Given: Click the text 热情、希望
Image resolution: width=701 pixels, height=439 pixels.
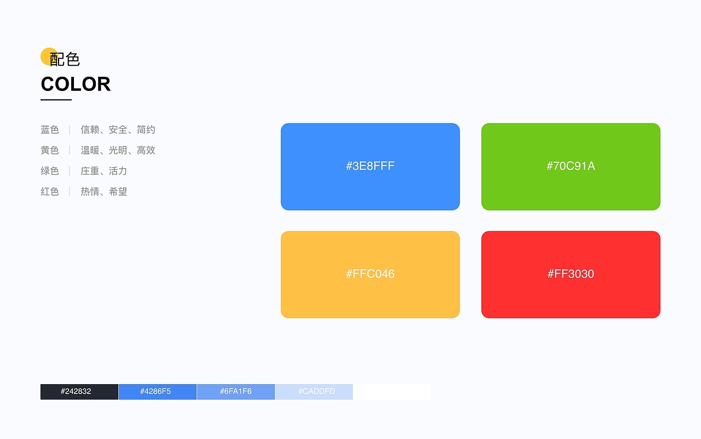Looking at the screenshot, I should click(104, 191).
